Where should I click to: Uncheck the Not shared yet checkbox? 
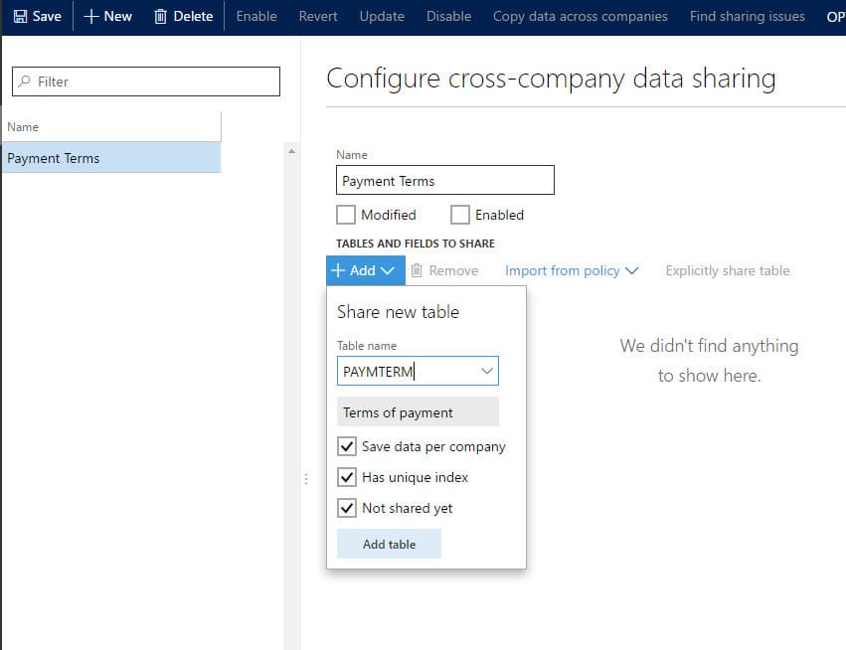(x=347, y=508)
